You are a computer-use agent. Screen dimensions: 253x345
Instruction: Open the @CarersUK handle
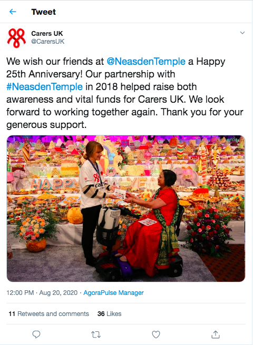48,42
